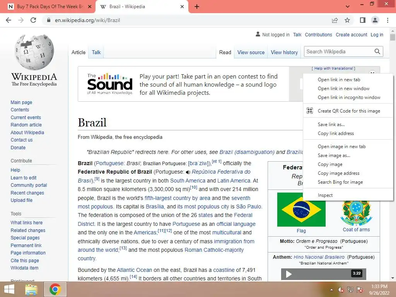Click the Create account link
Screen dimensions: 396x297
[351, 35]
